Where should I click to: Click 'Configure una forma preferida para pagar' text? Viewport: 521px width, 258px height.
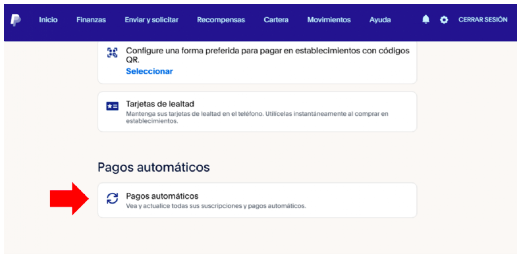[267, 55]
